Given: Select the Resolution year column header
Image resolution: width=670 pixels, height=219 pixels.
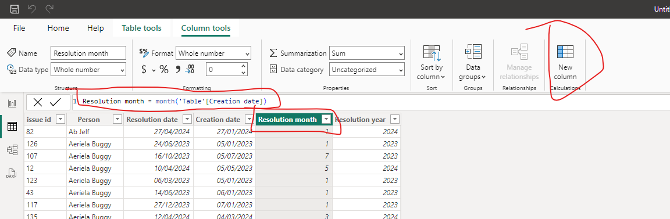Looking at the screenshot, I should 366,120.
